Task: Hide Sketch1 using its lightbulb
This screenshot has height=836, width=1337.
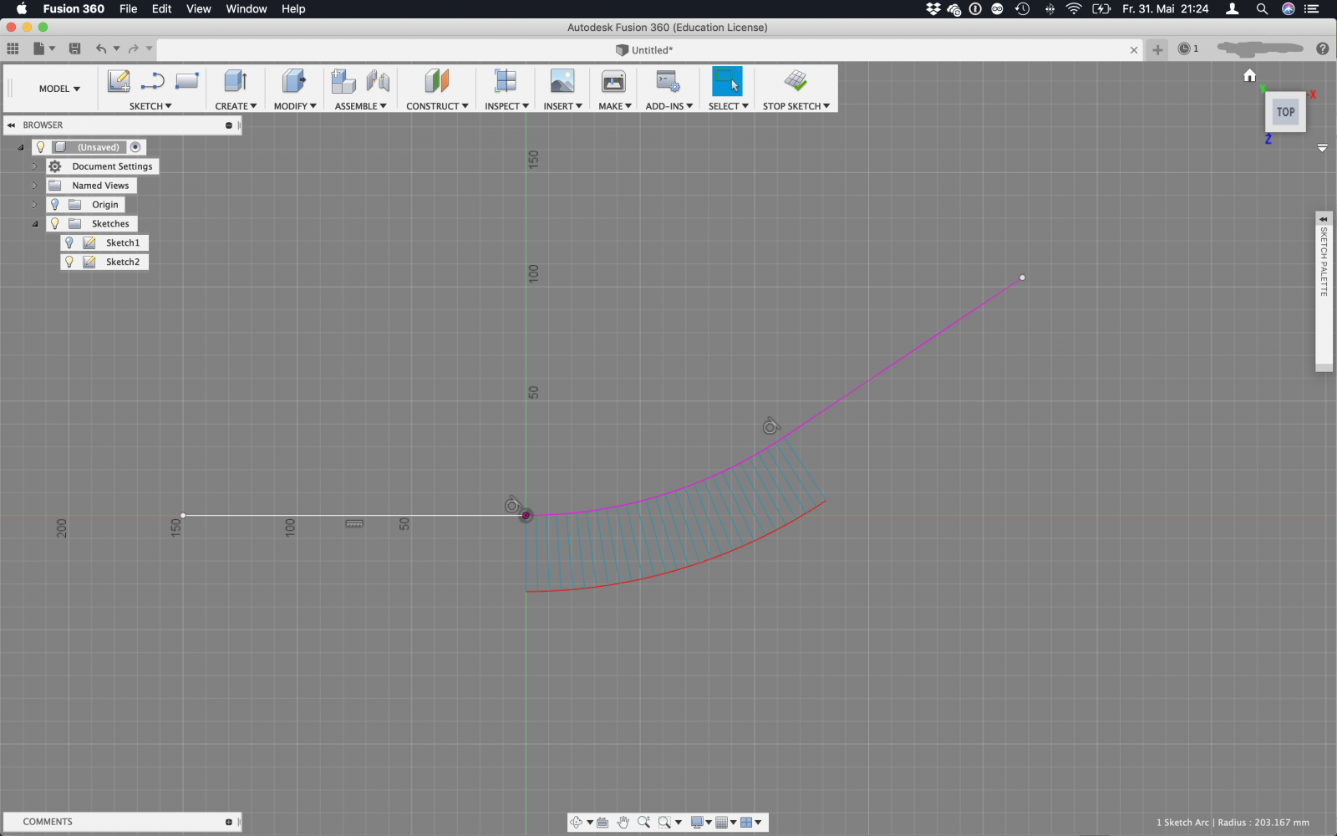Action: pyautogui.click(x=69, y=242)
